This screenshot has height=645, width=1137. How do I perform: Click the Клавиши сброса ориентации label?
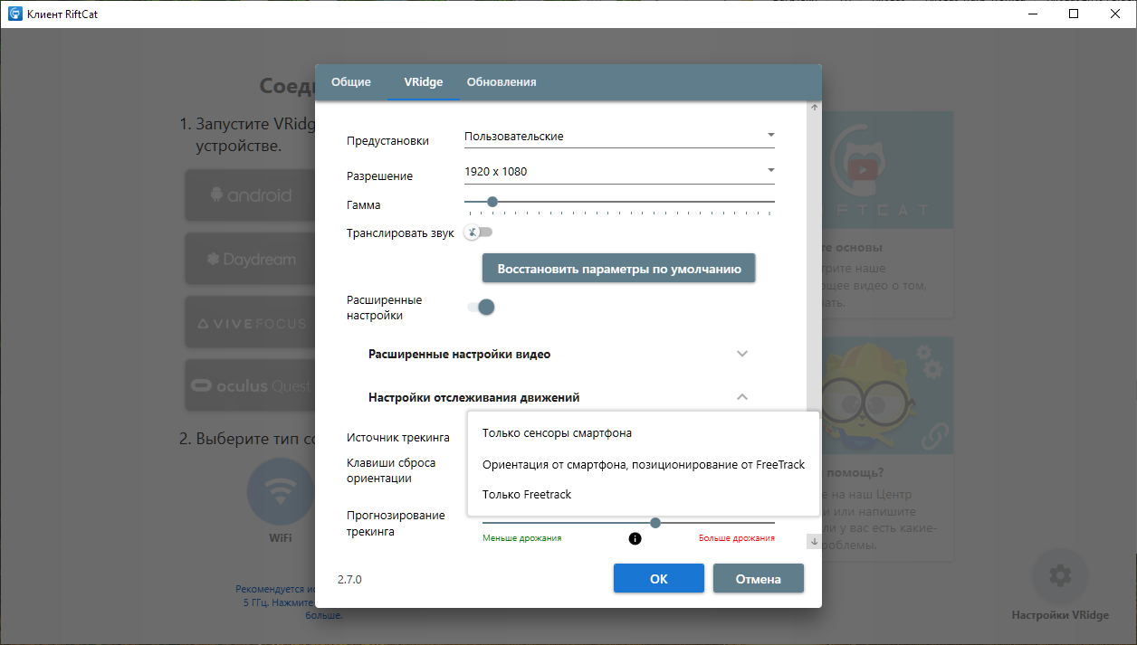[x=391, y=471]
